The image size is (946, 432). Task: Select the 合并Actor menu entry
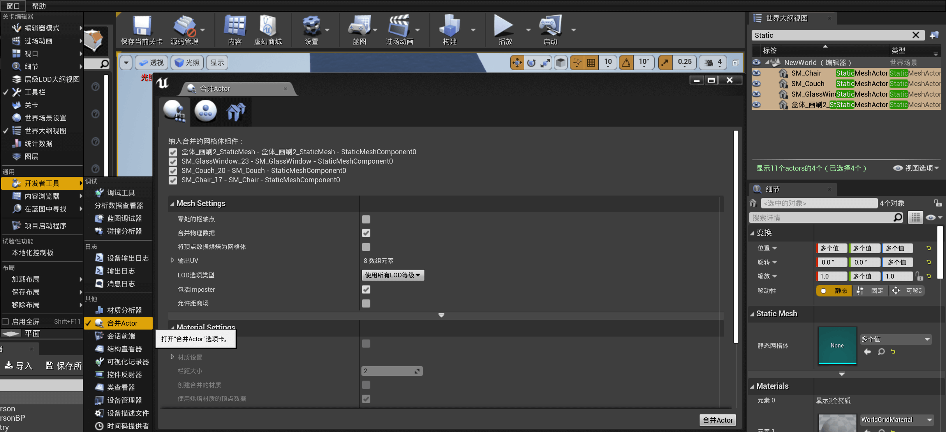pyautogui.click(x=118, y=323)
